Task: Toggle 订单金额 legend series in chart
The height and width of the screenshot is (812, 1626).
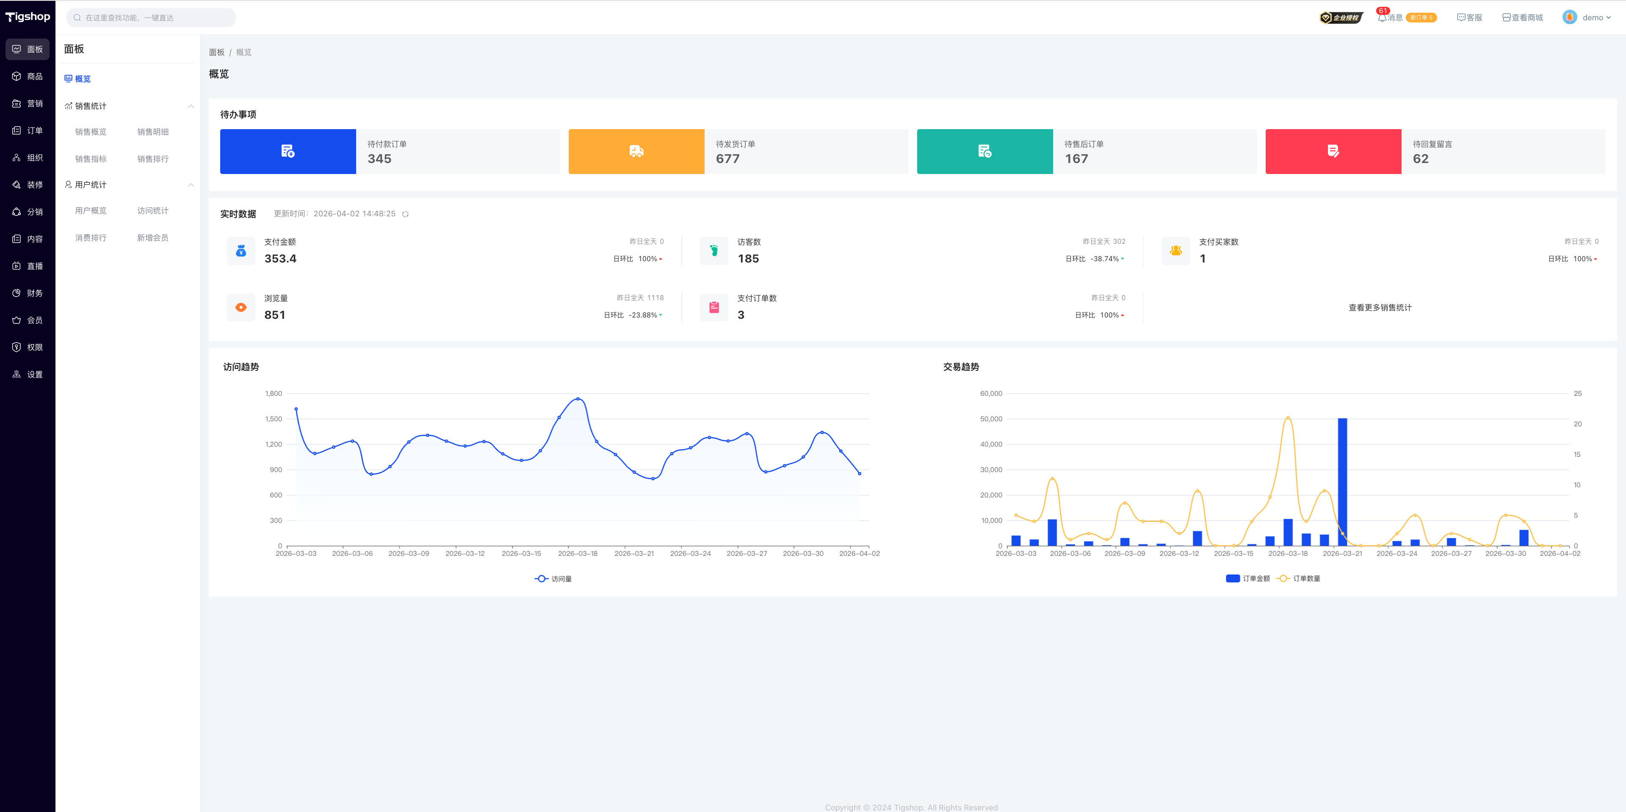Action: point(1248,579)
